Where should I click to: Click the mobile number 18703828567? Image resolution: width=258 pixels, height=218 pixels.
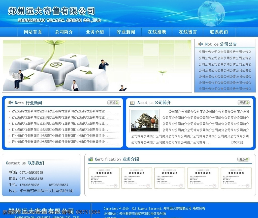(58, 185)
